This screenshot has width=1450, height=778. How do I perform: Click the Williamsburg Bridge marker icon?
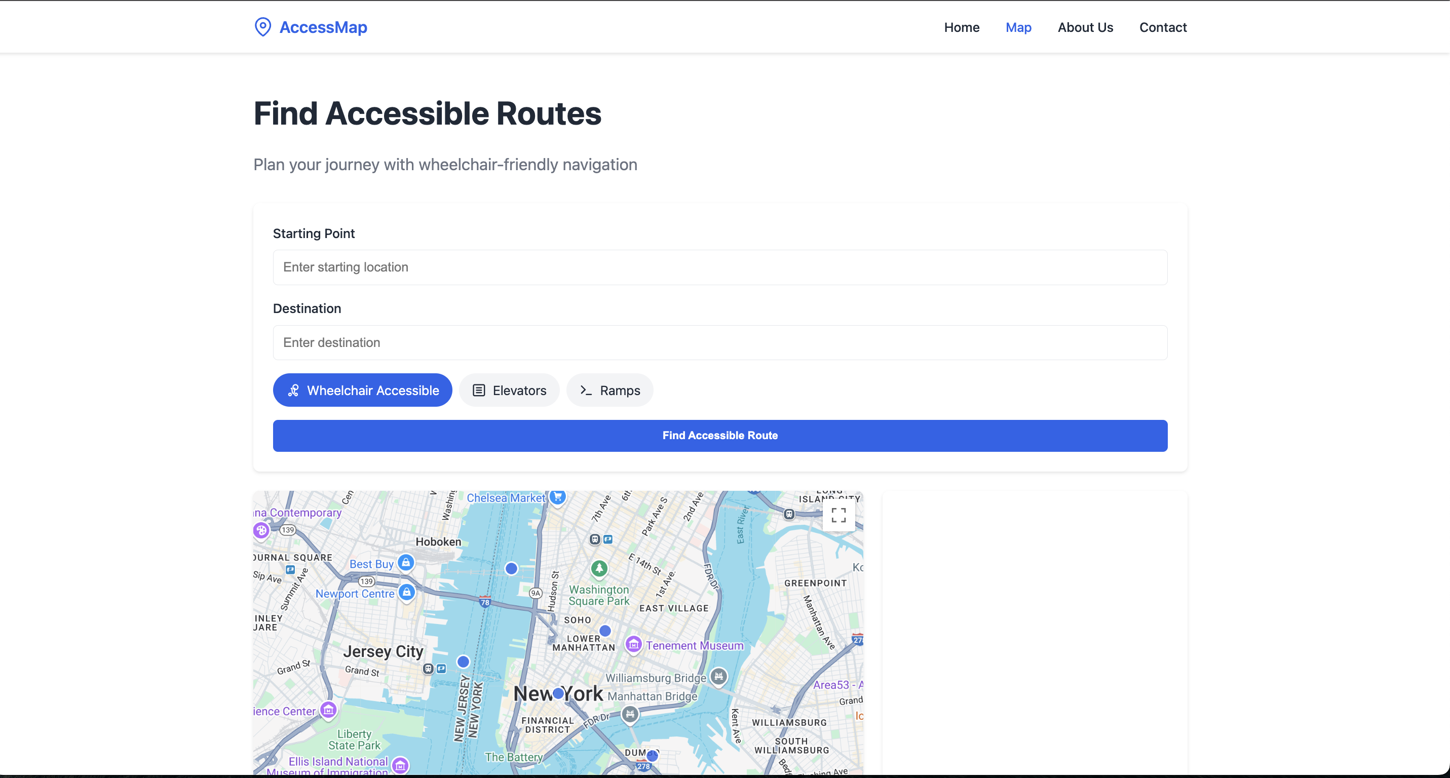(718, 677)
